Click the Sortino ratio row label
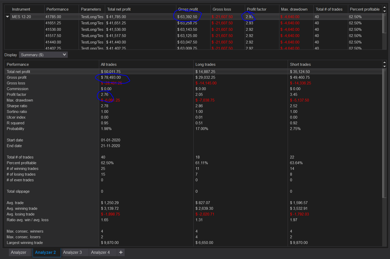390x259 pixels. point(17,112)
